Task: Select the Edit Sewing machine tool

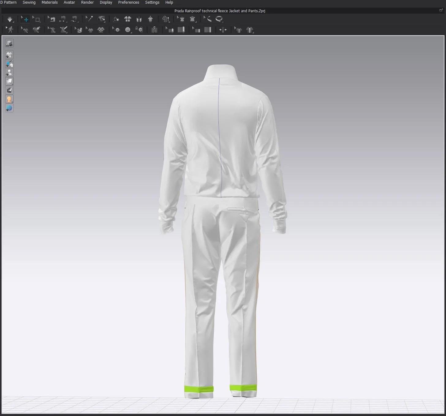Action: (51, 19)
